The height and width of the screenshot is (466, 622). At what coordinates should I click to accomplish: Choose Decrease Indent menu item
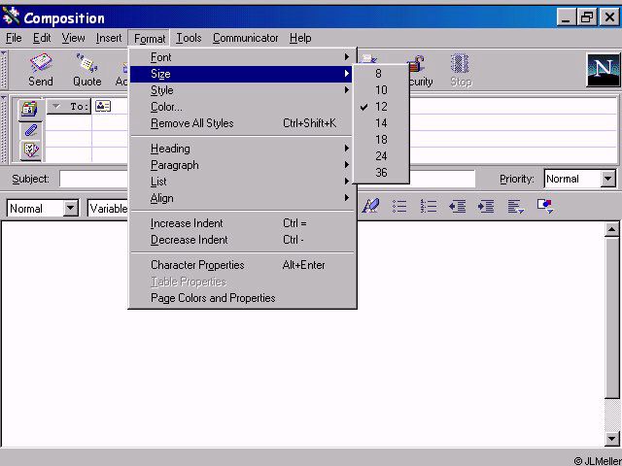pos(241,240)
